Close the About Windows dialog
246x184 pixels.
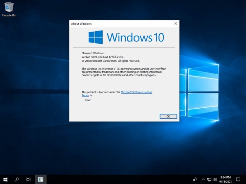point(176,23)
